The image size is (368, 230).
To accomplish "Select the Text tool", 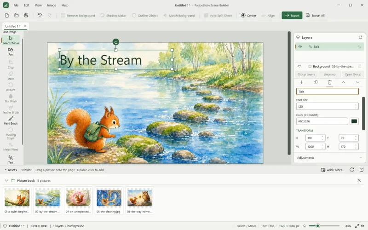I will 11,159.
